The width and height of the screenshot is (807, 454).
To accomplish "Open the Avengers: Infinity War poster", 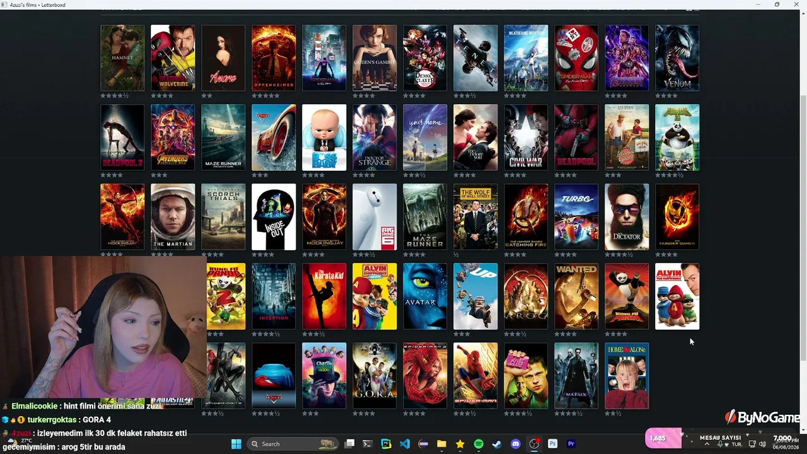I will (173, 137).
